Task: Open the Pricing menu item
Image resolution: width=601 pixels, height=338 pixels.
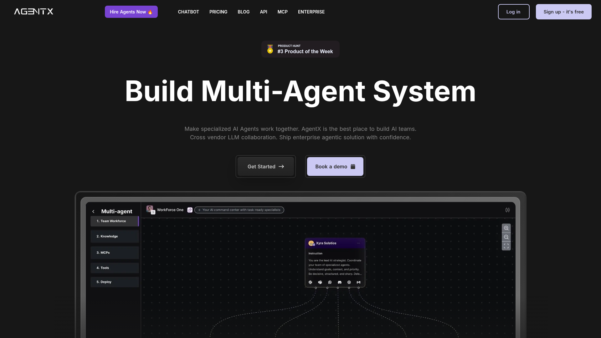Action: point(218,12)
